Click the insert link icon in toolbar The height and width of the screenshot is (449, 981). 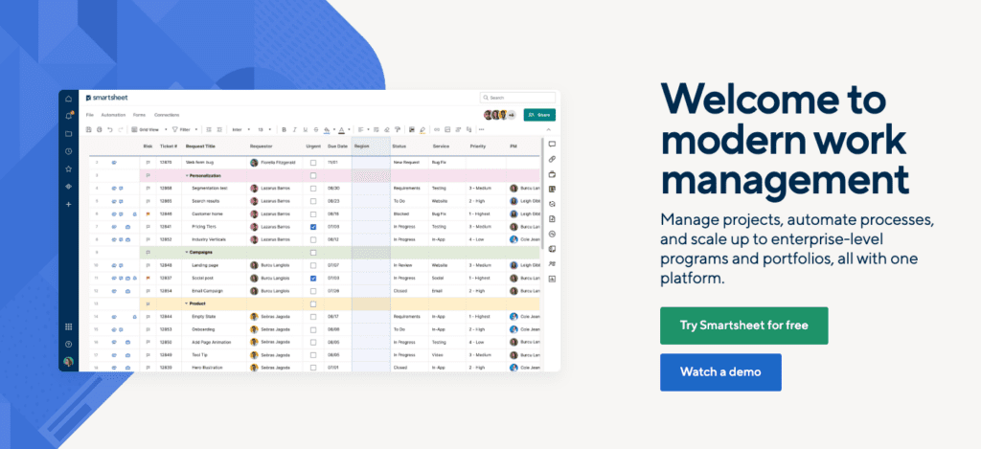[437, 129]
